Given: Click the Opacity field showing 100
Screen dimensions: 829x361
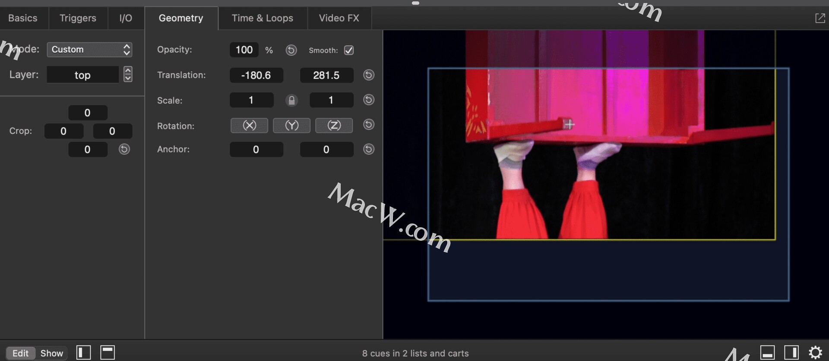Looking at the screenshot, I should (x=244, y=50).
